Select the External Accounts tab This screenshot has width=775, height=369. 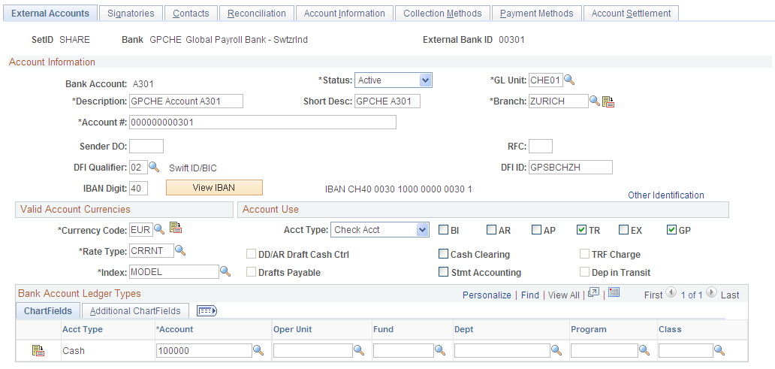(50, 14)
